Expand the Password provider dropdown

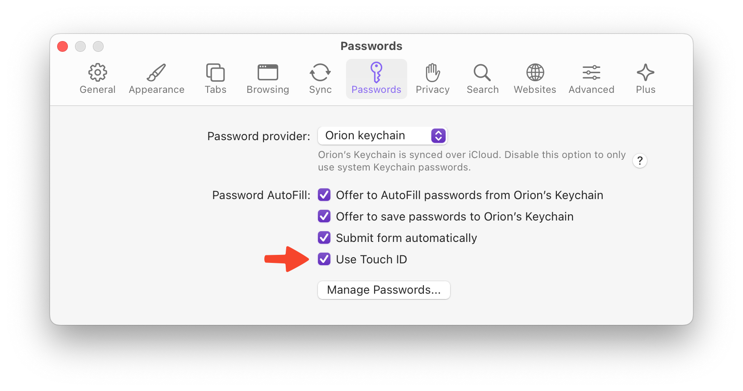(x=382, y=136)
